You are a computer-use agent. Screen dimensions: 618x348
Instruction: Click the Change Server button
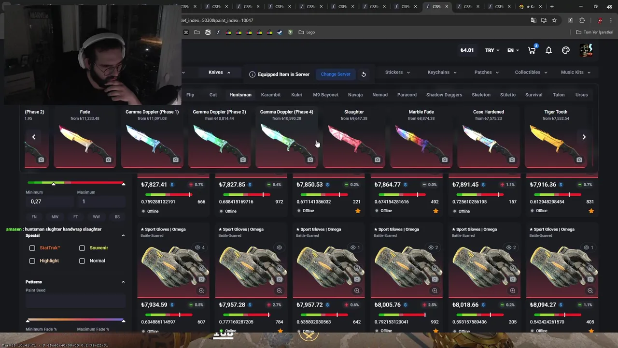coord(336,74)
